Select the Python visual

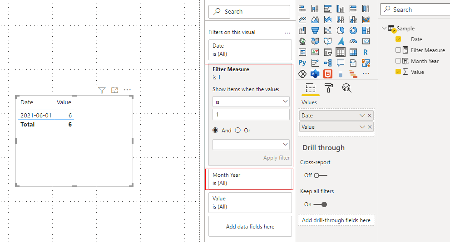point(302,63)
